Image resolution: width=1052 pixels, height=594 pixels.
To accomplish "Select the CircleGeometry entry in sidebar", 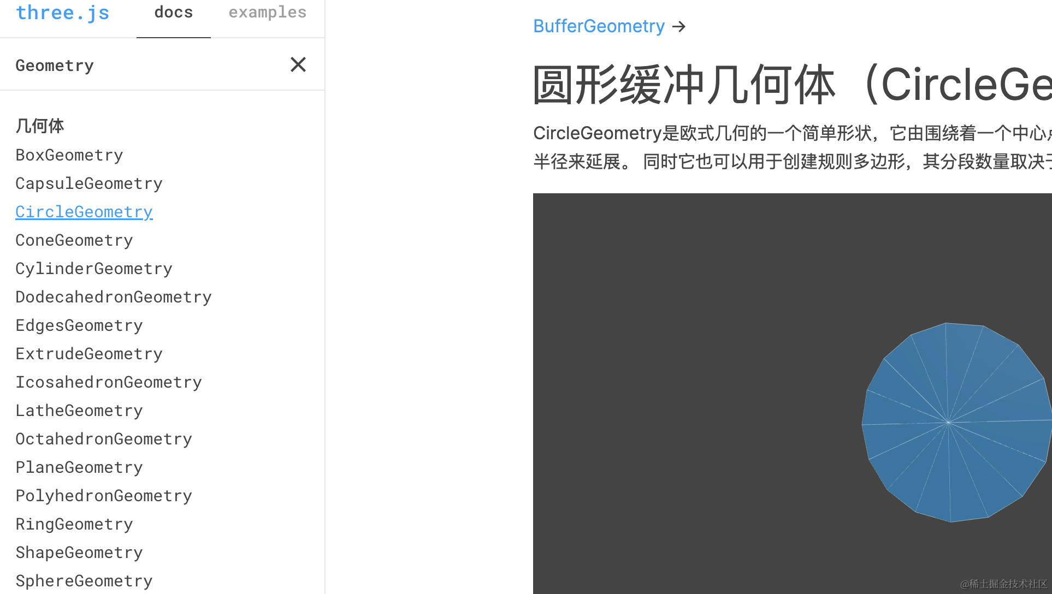I will 84,212.
